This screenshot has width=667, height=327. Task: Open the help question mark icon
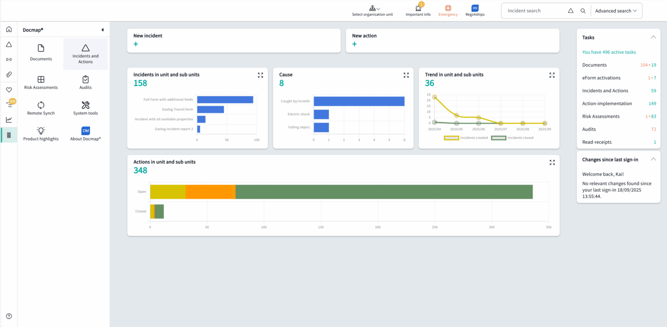click(9, 316)
